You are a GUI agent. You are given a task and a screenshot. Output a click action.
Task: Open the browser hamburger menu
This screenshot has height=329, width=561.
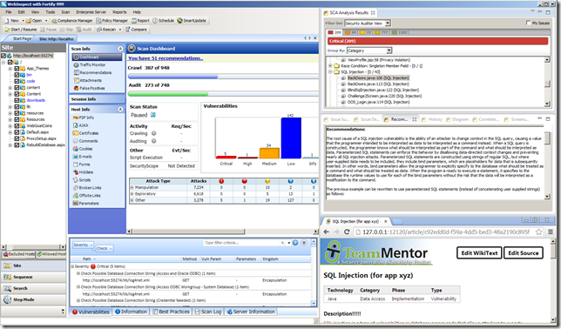click(x=551, y=232)
